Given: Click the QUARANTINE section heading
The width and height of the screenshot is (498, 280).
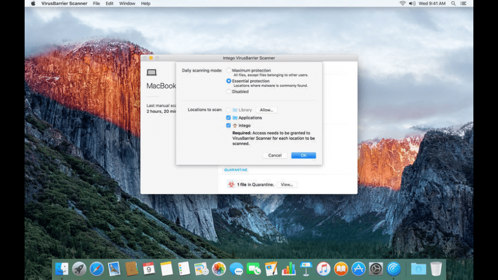Looking at the screenshot, I should 236,170.
